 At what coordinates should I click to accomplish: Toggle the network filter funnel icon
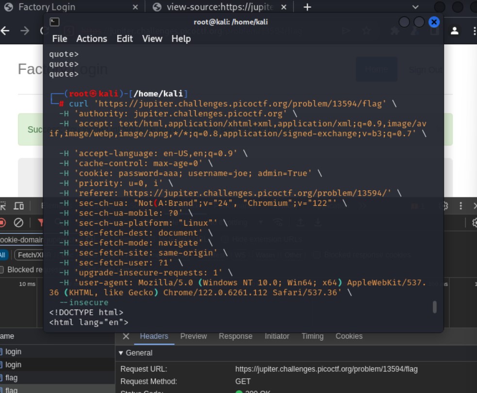40,223
